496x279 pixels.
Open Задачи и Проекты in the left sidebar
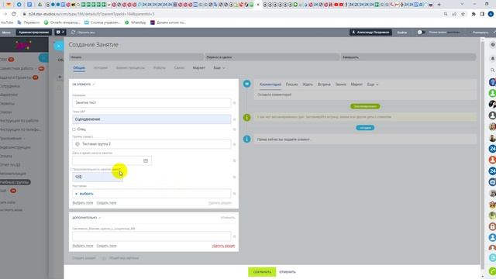(x=15, y=77)
